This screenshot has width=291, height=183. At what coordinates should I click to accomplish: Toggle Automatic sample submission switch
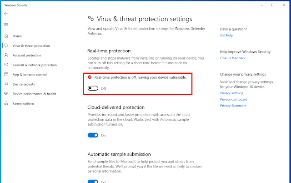[x=93, y=181]
